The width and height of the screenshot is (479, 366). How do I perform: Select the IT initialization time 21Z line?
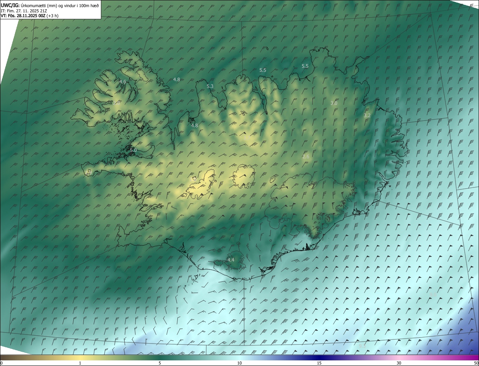tap(24, 11)
